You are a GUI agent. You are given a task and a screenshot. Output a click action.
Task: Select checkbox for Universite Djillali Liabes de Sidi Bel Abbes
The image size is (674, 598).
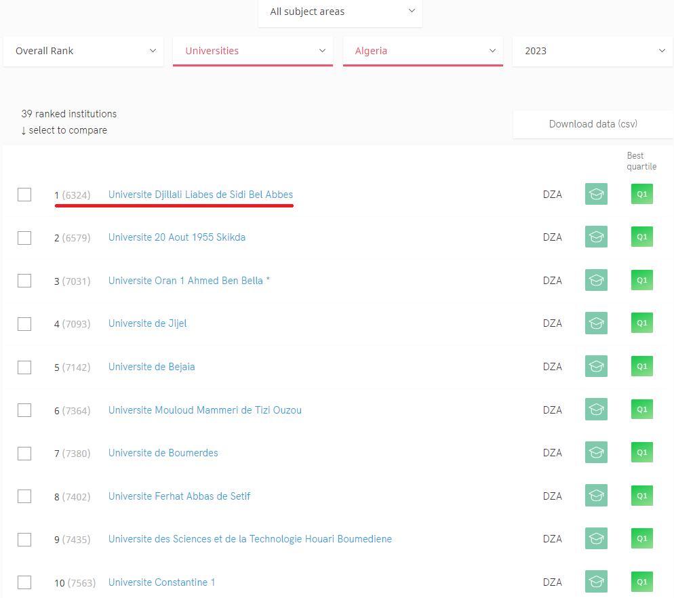pos(24,195)
